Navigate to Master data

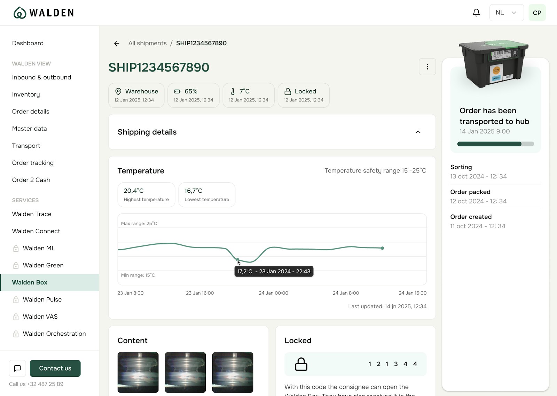pos(29,129)
